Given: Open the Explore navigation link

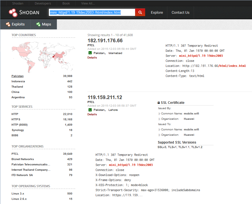Looking at the screenshot, I should coord(157,13).
